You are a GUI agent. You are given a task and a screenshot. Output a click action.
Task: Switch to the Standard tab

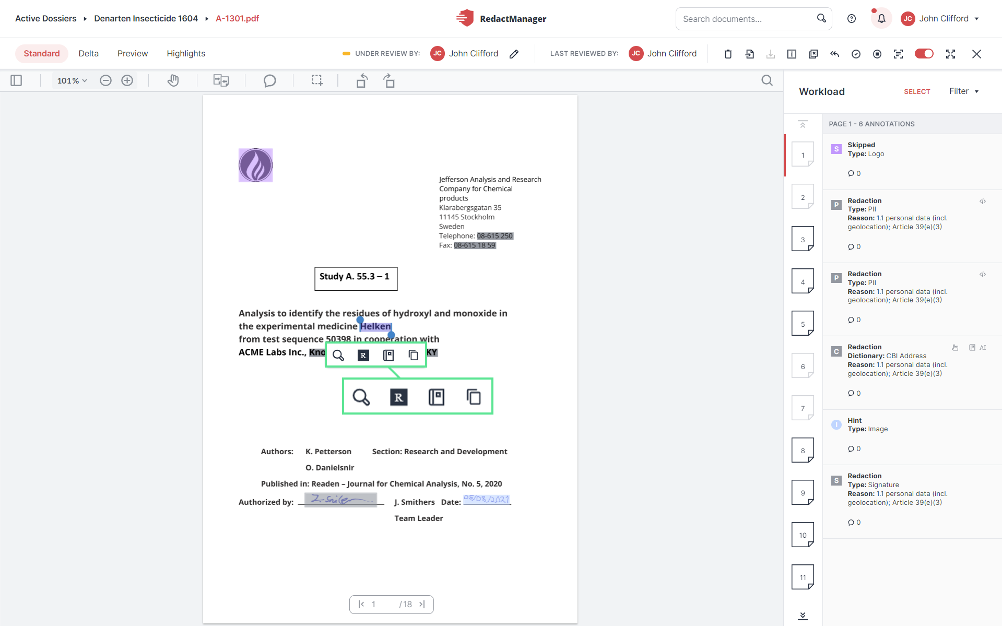[x=42, y=53]
